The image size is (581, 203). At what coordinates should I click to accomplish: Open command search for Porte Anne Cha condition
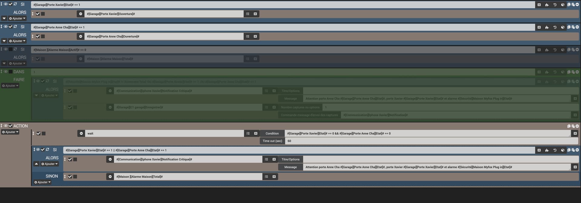539,27
